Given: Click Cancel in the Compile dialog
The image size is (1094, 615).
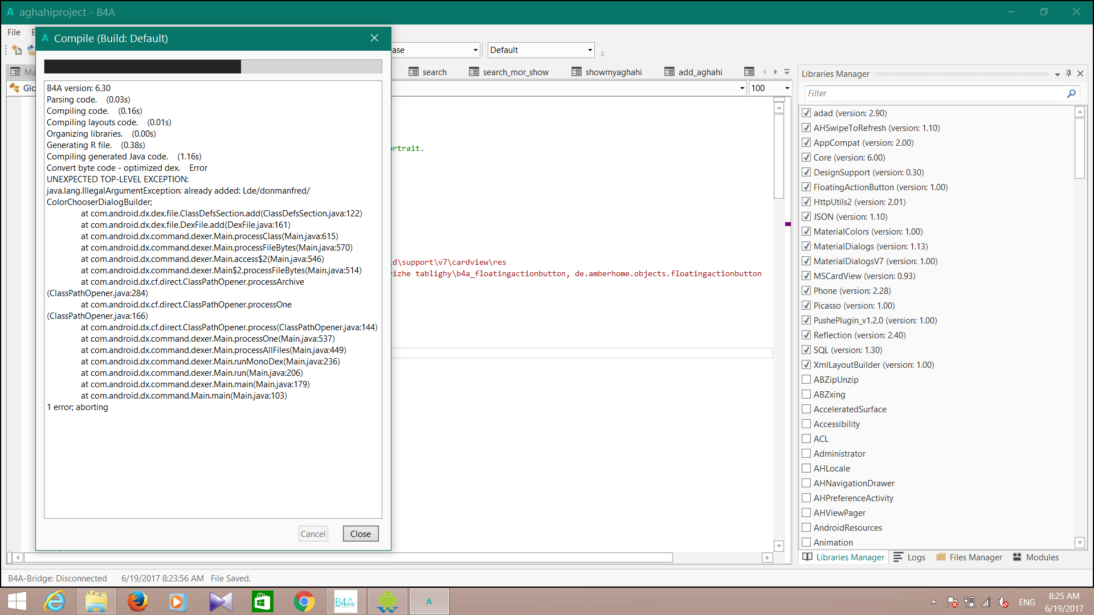Looking at the screenshot, I should [x=313, y=534].
